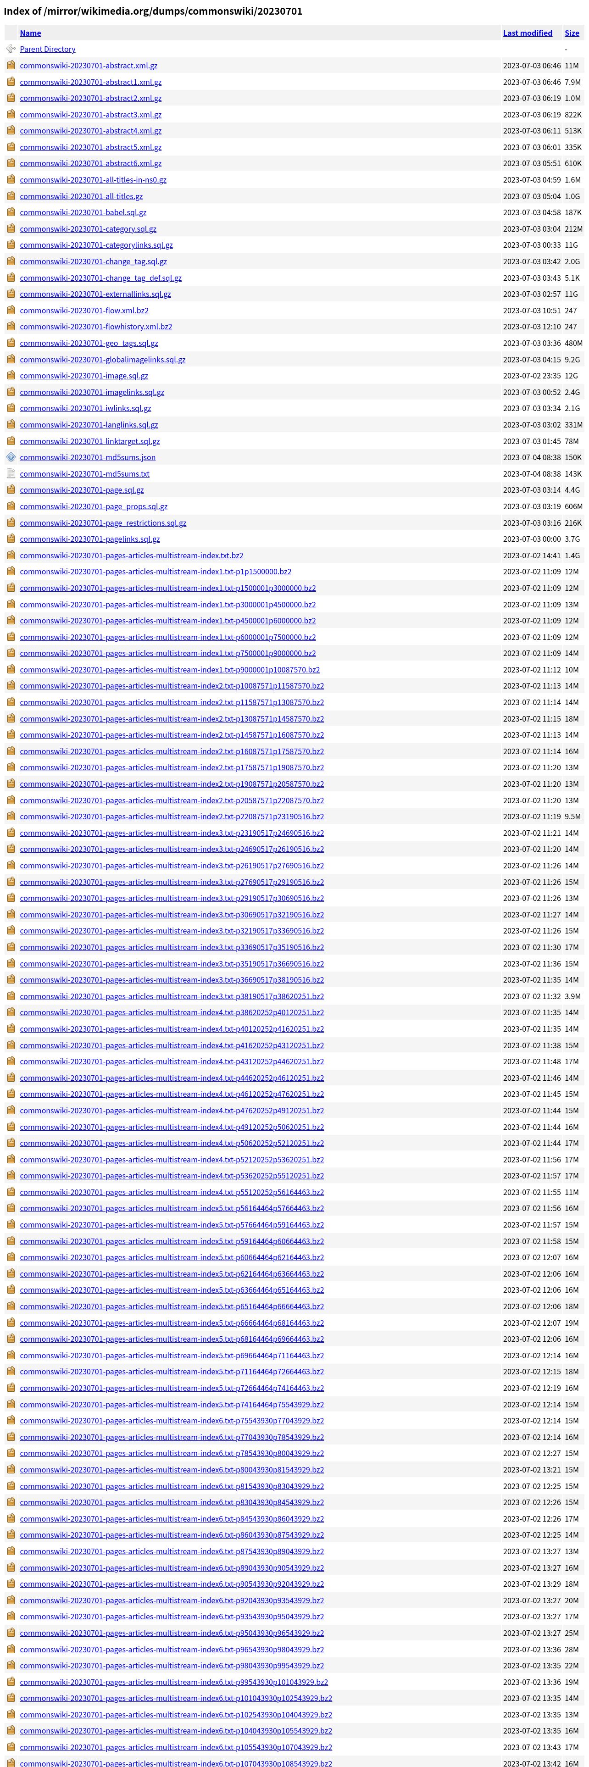Click the 28M size value
The height and width of the screenshot is (1767, 589).
pyautogui.click(x=571, y=1649)
